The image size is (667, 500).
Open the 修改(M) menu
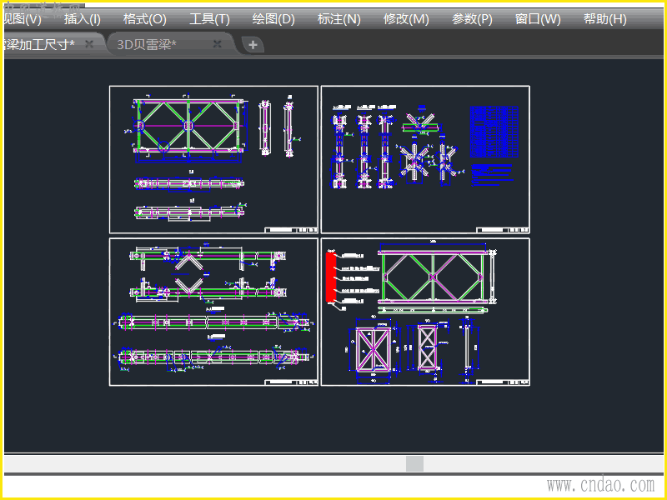point(406,19)
